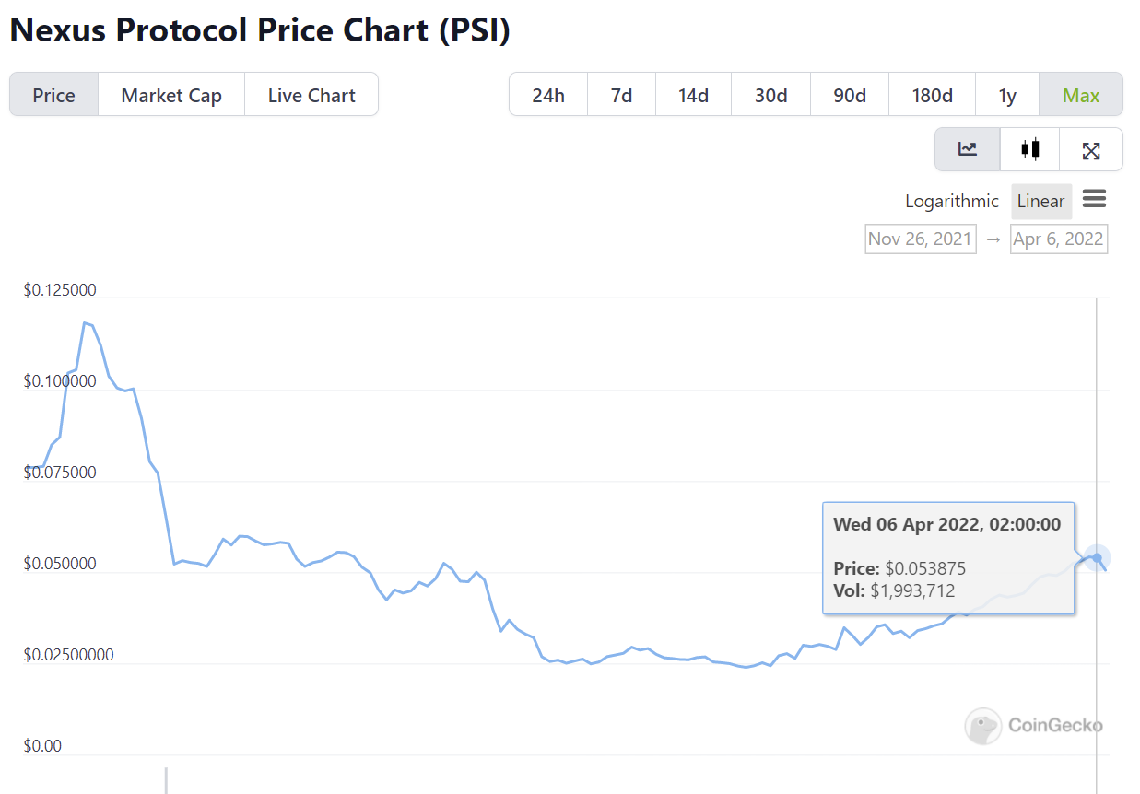The height and width of the screenshot is (794, 1140).
Task: Choose the 14d range
Action: tap(693, 95)
